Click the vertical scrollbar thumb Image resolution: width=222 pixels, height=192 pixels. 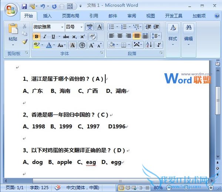click(218, 101)
